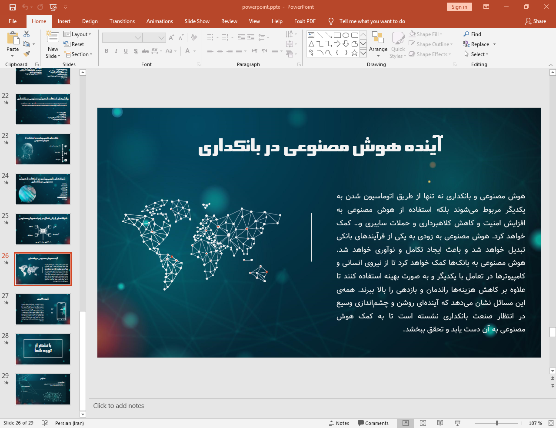Switch to the Design tab

(90, 21)
